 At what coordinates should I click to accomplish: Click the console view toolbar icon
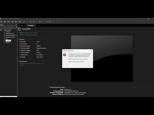[x=58, y=22]
